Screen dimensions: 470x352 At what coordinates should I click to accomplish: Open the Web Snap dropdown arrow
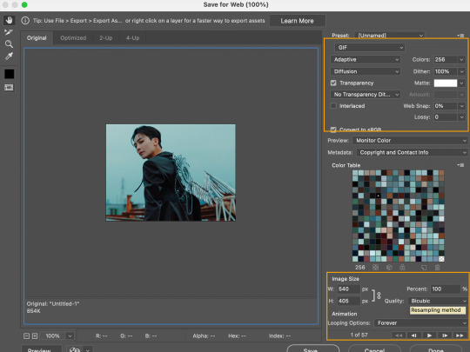coord(461,106)
